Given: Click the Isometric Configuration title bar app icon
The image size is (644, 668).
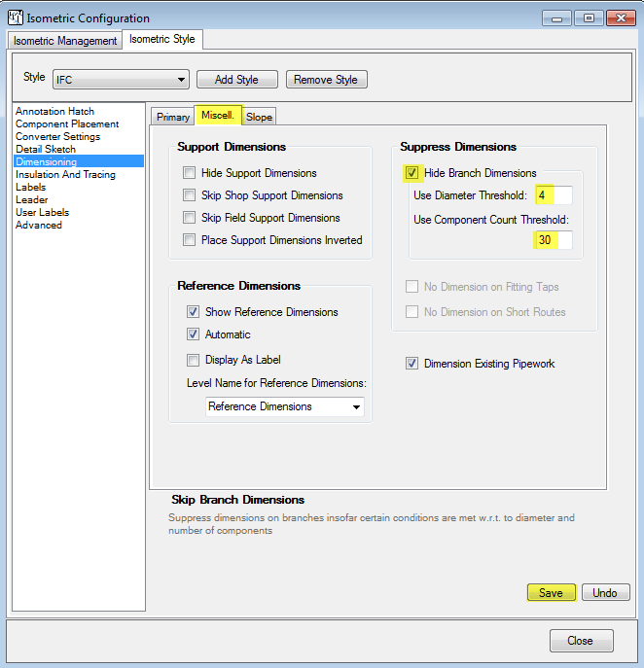Looking at the screenshot, I should pyautogui.click(x=16, y=18).
